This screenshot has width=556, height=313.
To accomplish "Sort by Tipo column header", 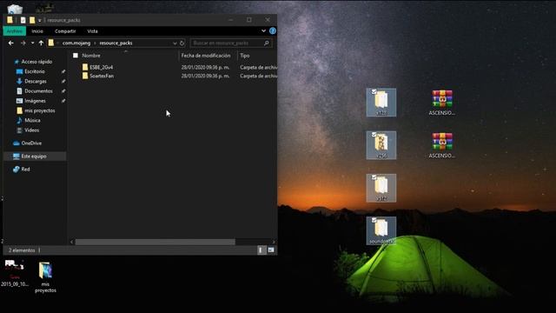I will [x=245, y=56].
